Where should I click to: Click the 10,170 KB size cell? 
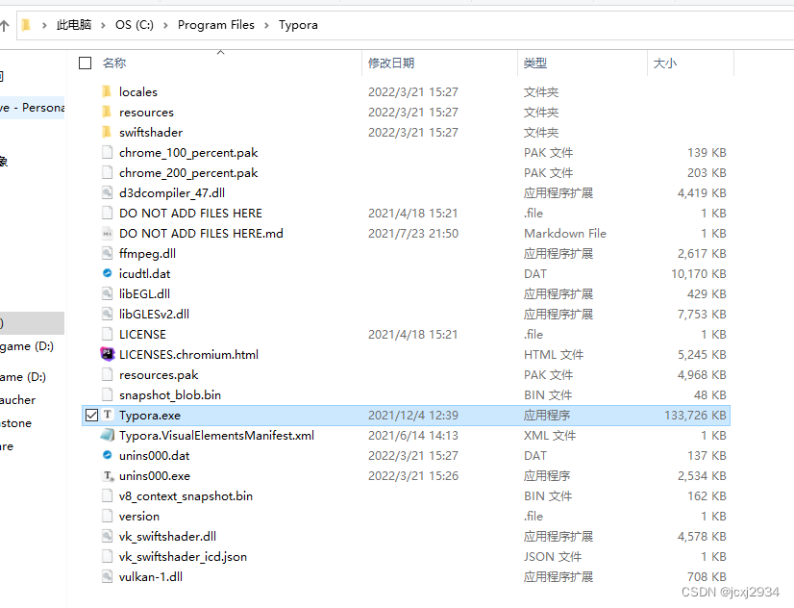(x=699, y=273)
